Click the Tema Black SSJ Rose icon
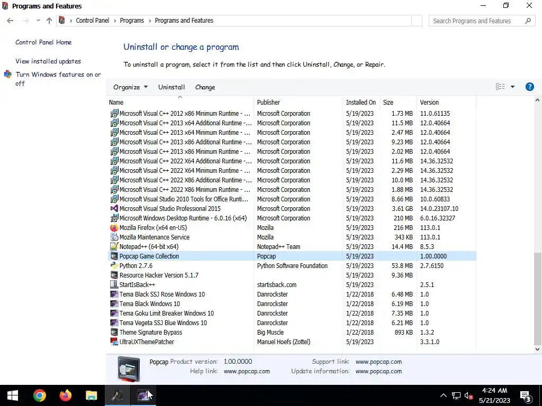The height and width of the screenshot is (406, 542). coord(114,294)
